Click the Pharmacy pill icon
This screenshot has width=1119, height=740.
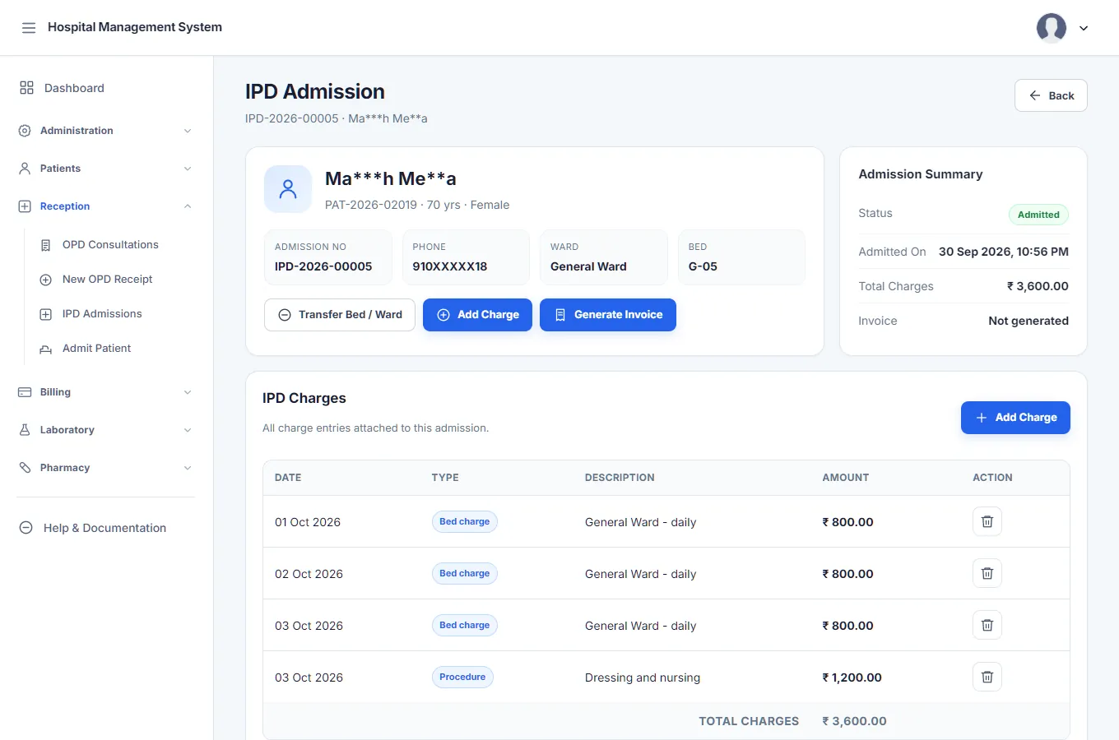point(25,468)
